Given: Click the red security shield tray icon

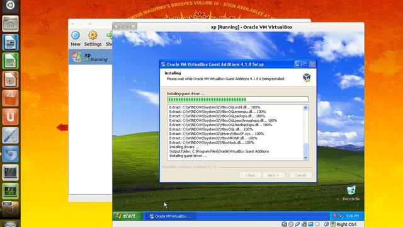Looking at the screenshot, I should tap(335, 216).
